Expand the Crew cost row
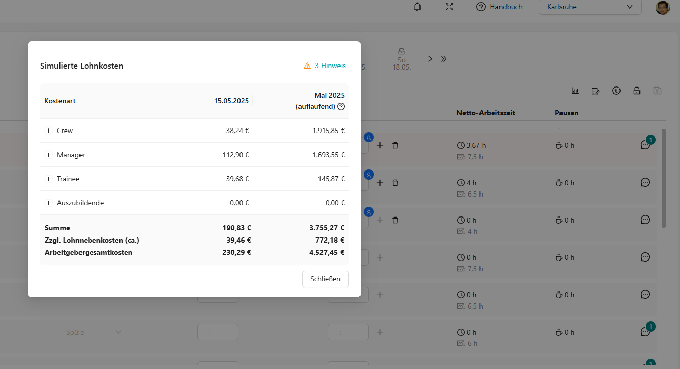 point(49,131)
